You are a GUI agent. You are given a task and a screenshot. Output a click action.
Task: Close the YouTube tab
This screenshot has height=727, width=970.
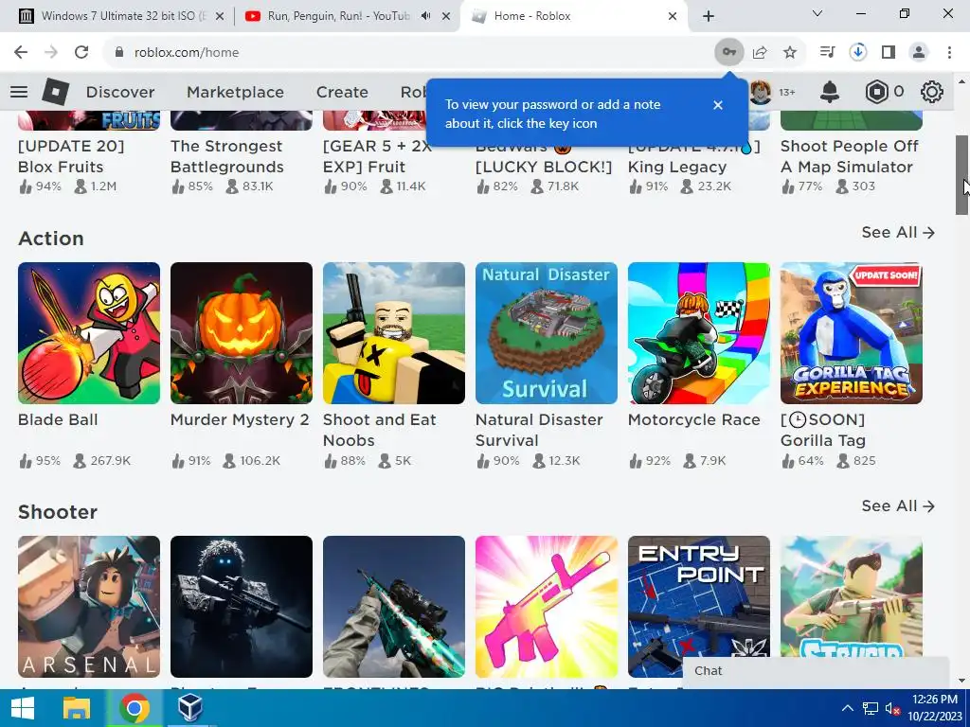(445, 16)
